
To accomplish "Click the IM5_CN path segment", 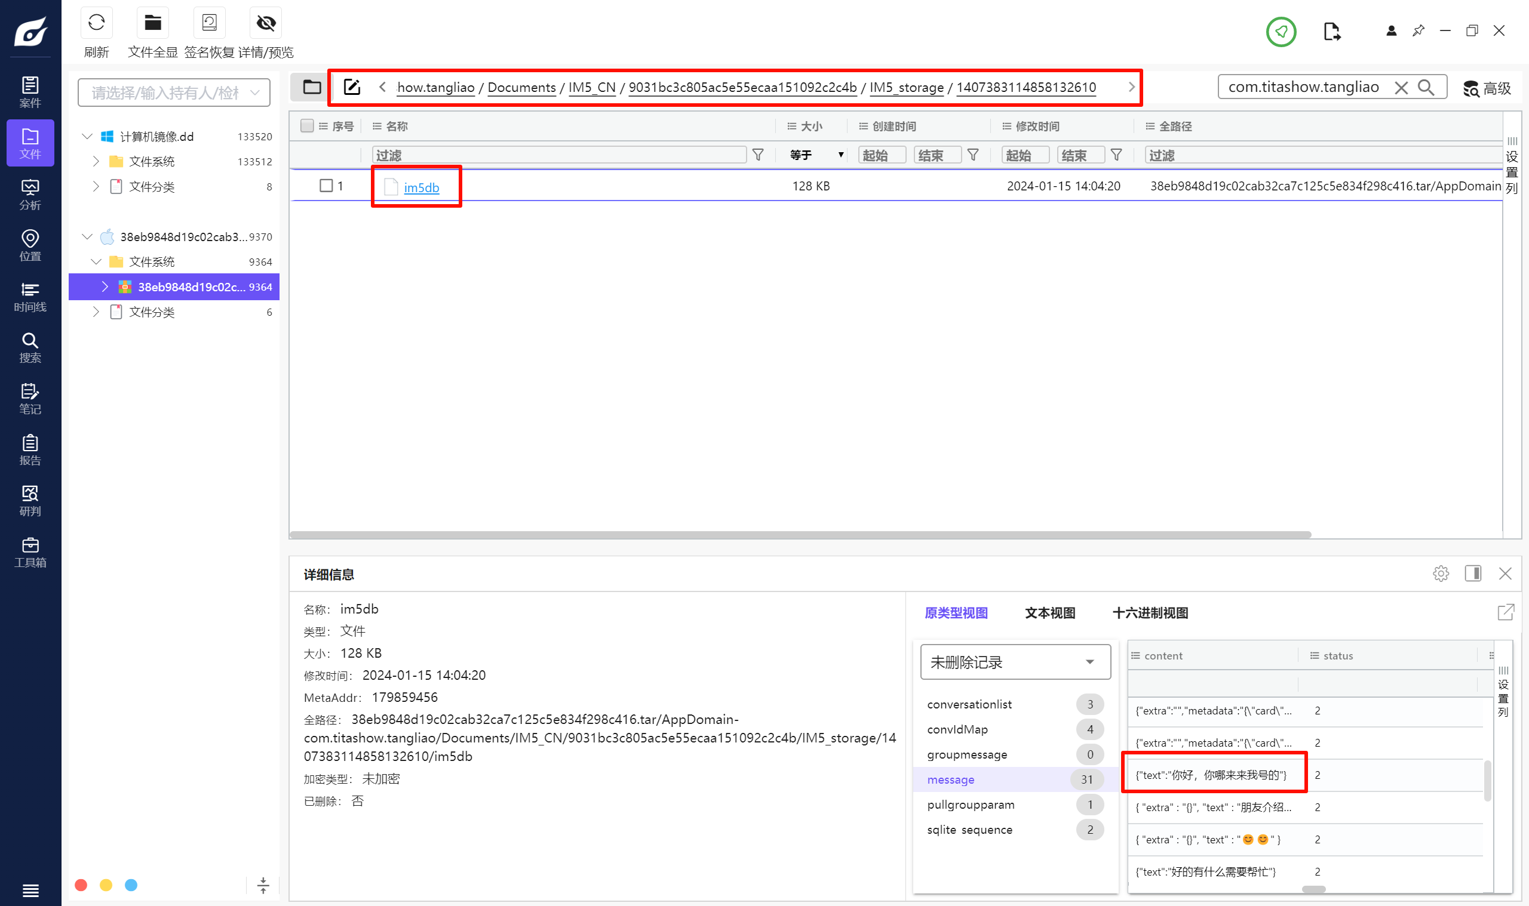I will tap(591, 87).
